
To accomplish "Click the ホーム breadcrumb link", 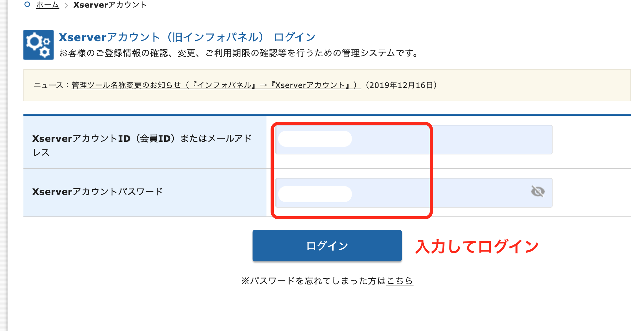I will (47, 5).
